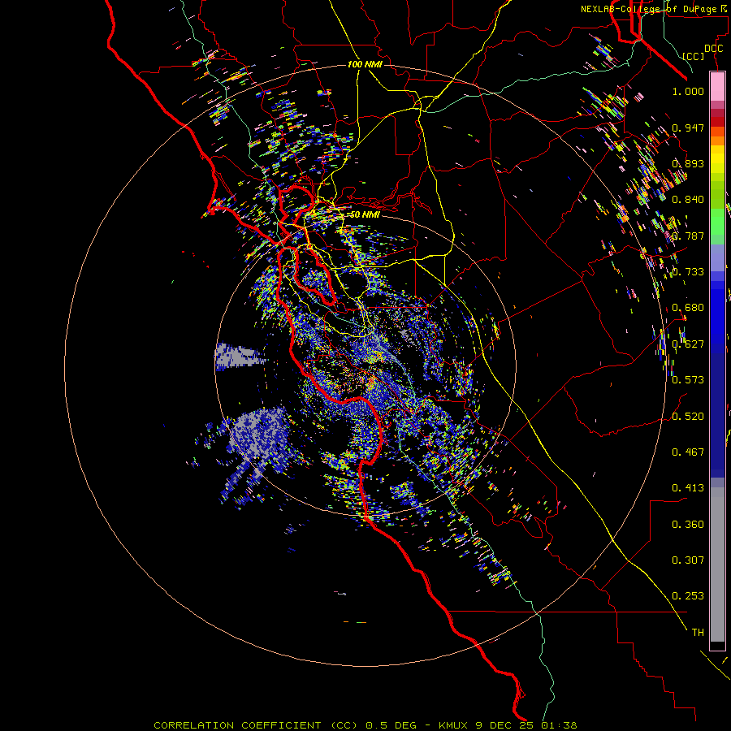
Task: Select the 50 NMI range ring label
Action: point(365,214)
